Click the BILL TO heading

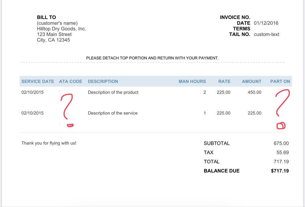(46, 17)
